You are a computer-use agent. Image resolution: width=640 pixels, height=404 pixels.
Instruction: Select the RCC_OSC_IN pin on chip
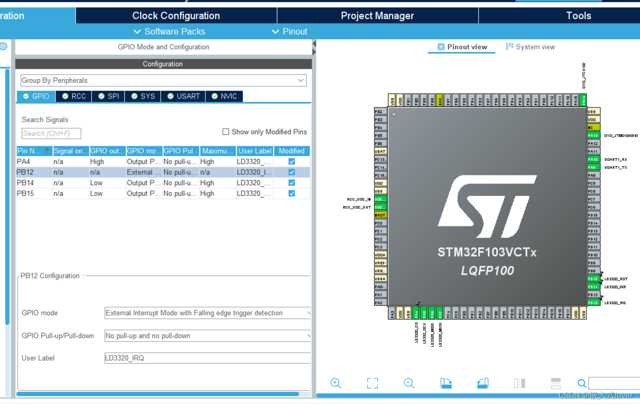(x=380, y=199)
